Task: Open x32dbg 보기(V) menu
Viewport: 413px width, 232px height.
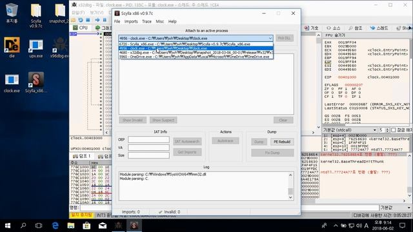Action: point(96,13)
